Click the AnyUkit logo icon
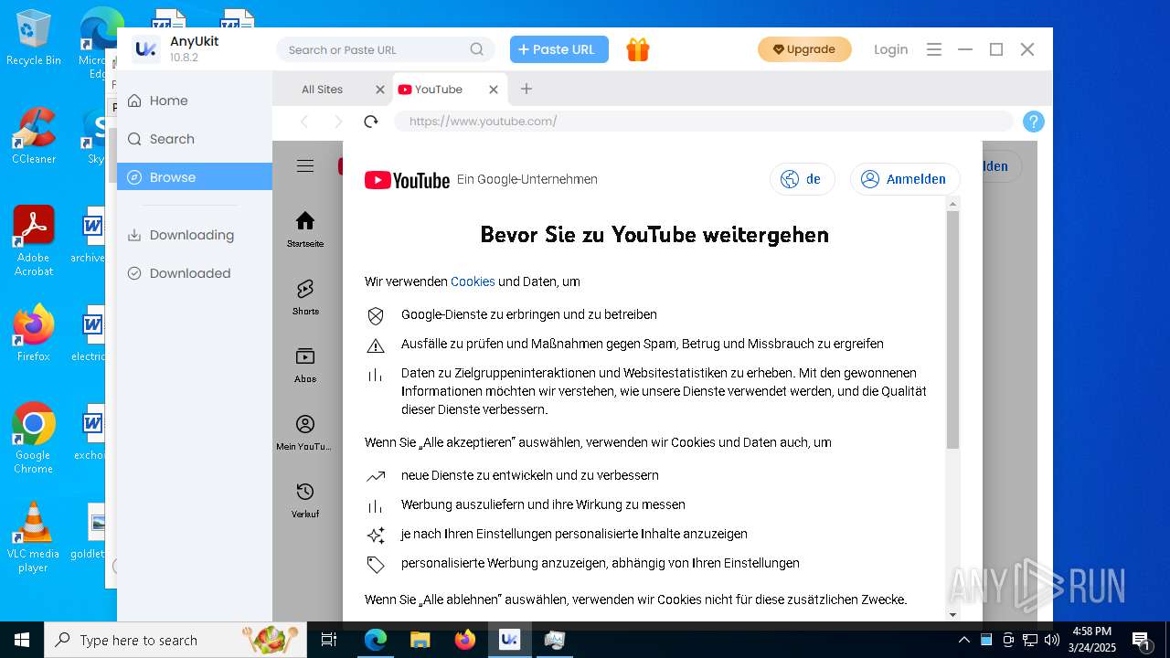The height and width of the screenshot is (658, 1170). [145, 49]
